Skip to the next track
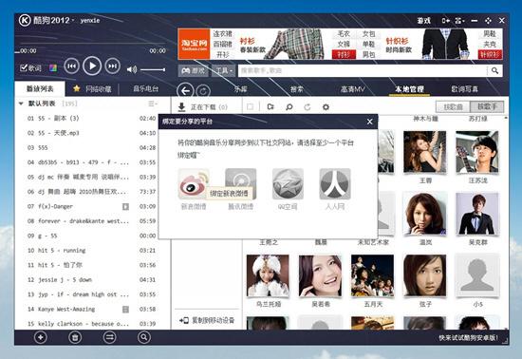The width and height of the screenshot is (522, 359). coord(113,66)
